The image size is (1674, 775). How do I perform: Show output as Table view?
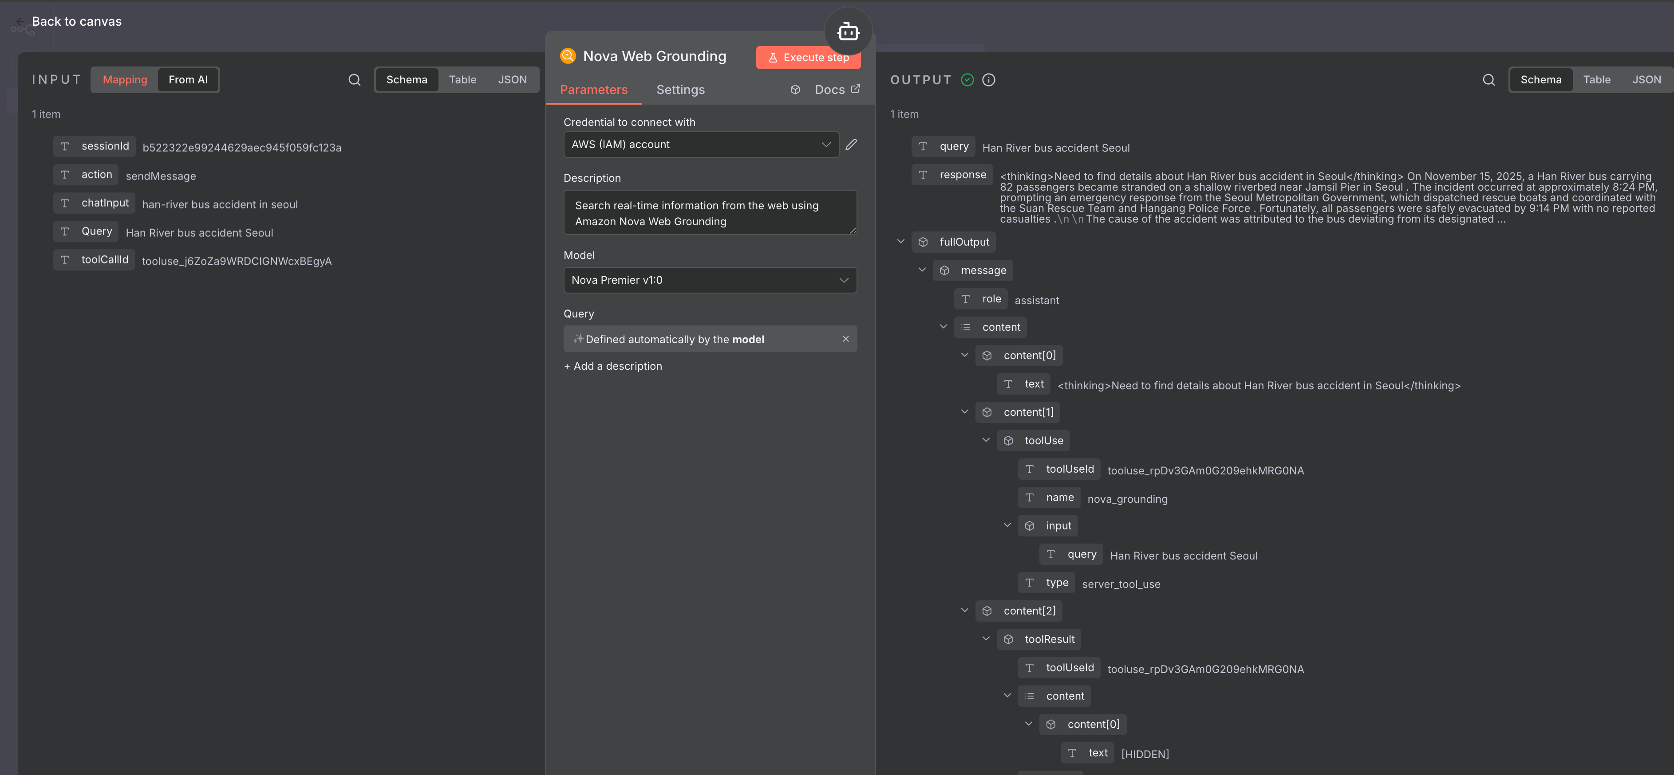pos(1597,80)
